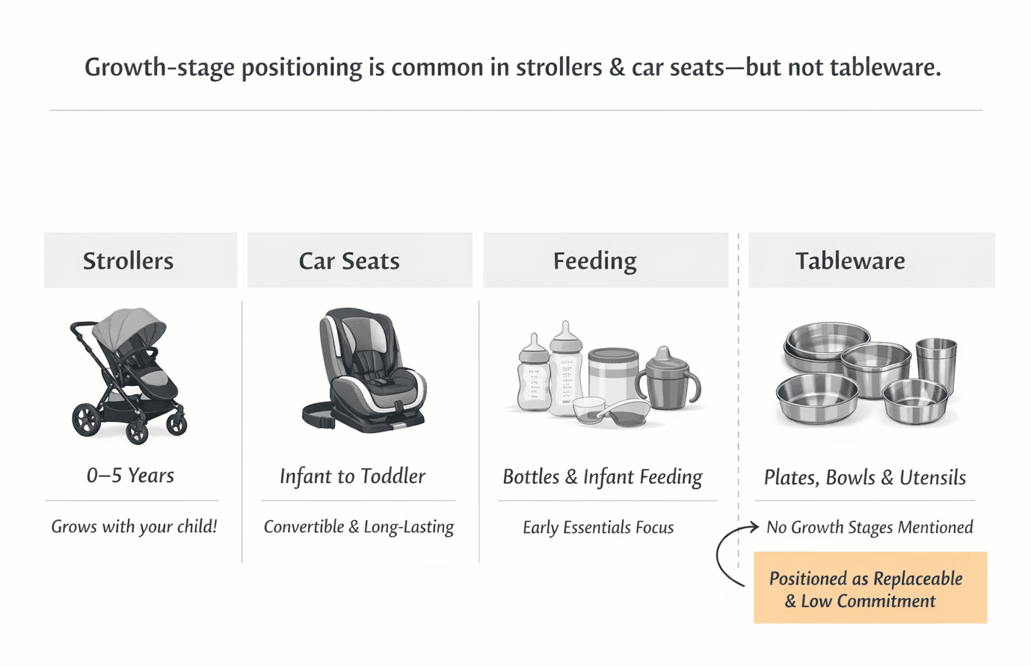The image size is (1031, 666).
Task: Click the baby bottles illustration
Action: (x=550, y=370)
